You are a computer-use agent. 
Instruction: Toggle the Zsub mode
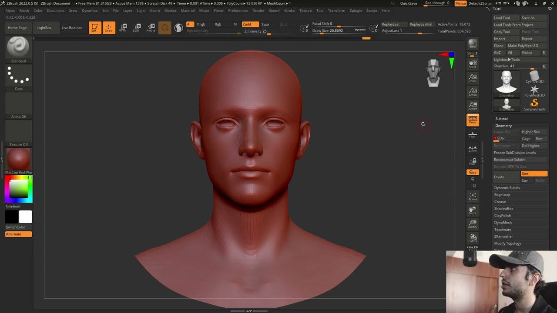(265, 24)
